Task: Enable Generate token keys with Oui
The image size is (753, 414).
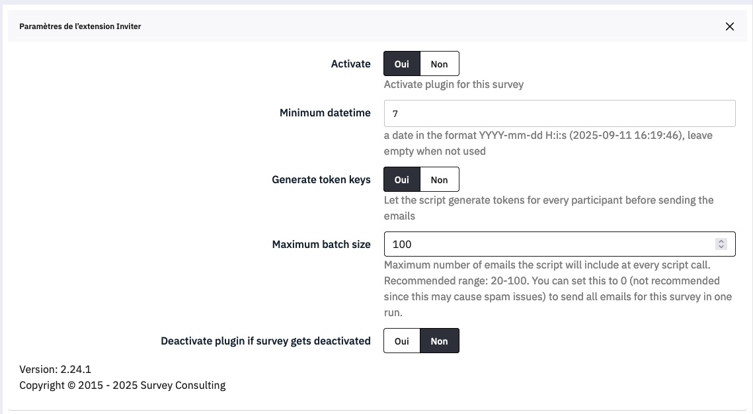Action: 402,180
